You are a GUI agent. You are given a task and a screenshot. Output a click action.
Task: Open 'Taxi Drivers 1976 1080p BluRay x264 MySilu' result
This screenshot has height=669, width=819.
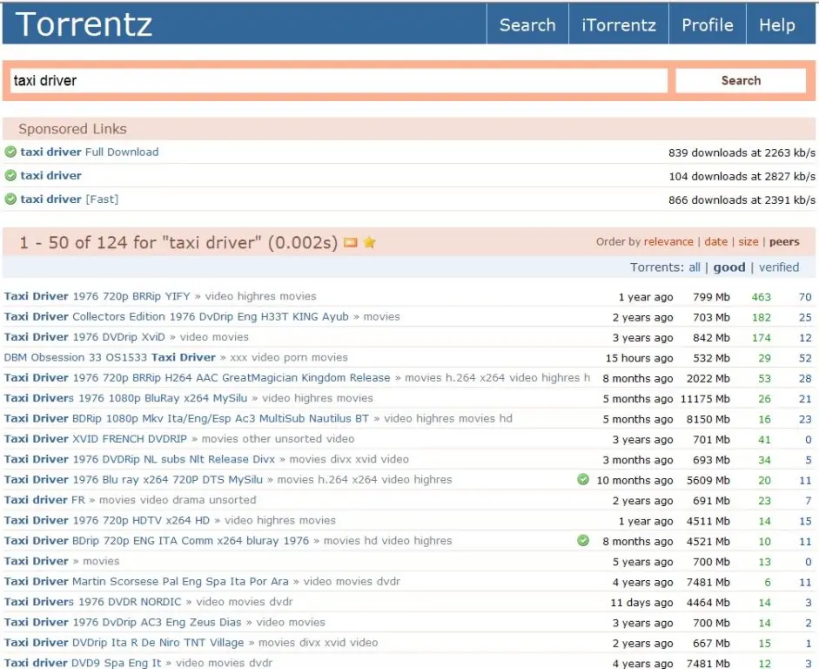[x=125, y=398]
